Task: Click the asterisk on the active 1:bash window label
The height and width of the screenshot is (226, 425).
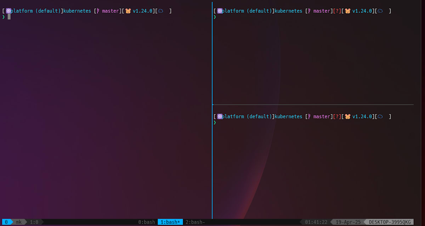Action: [x=179, y=222]
